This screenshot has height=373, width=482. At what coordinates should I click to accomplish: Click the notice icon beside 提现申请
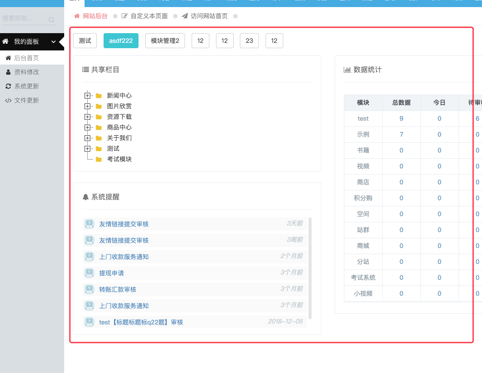[89, 273]
